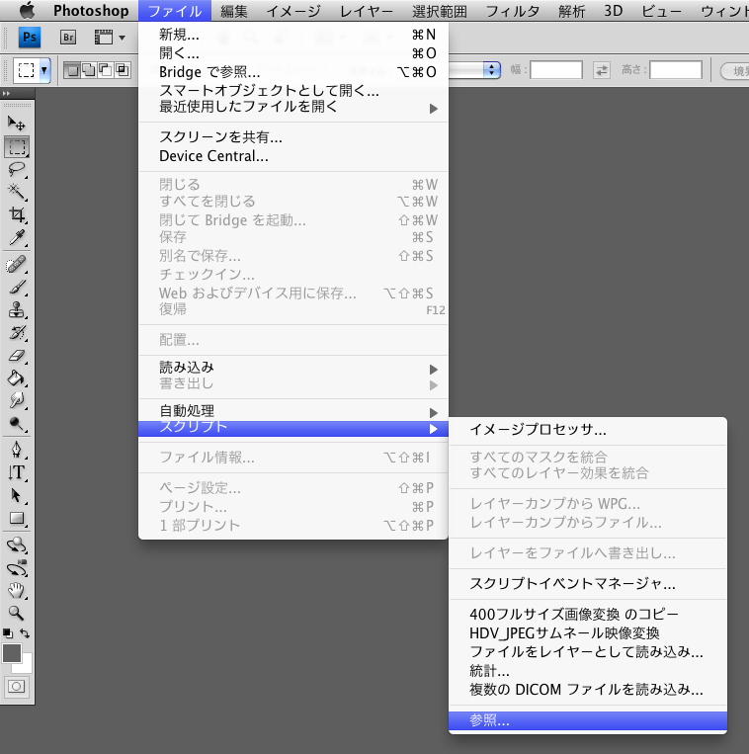
Task: Select the Brush tool
Action: [x=17, y=288]
